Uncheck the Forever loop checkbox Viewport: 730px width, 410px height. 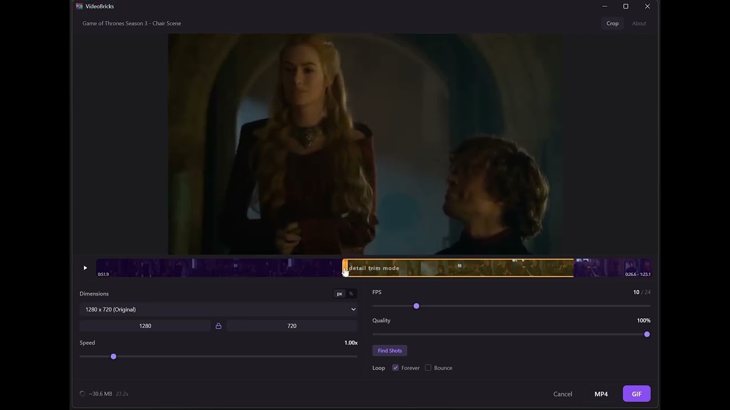coord(395,368)
